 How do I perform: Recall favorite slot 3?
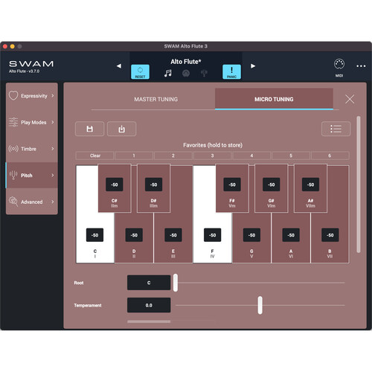pyautogui.click(x=212, y=155)
